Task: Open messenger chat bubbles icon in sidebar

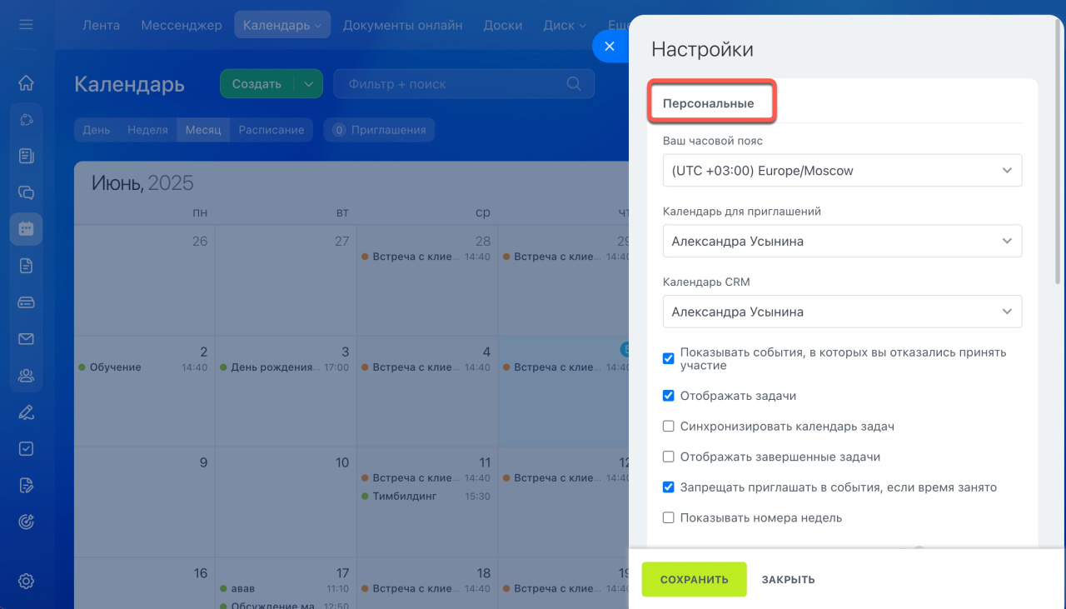Action: [x=26, y=192]
